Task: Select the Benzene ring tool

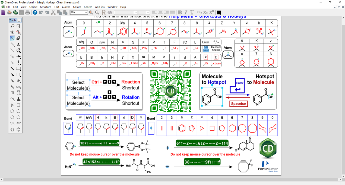Action: click(x=18, y=130)
